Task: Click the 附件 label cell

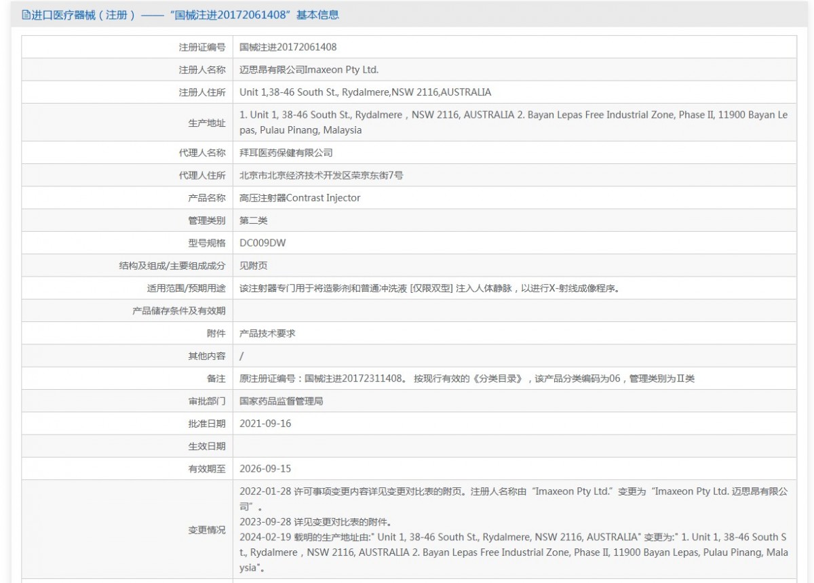Action: click(x=127, y=333)
